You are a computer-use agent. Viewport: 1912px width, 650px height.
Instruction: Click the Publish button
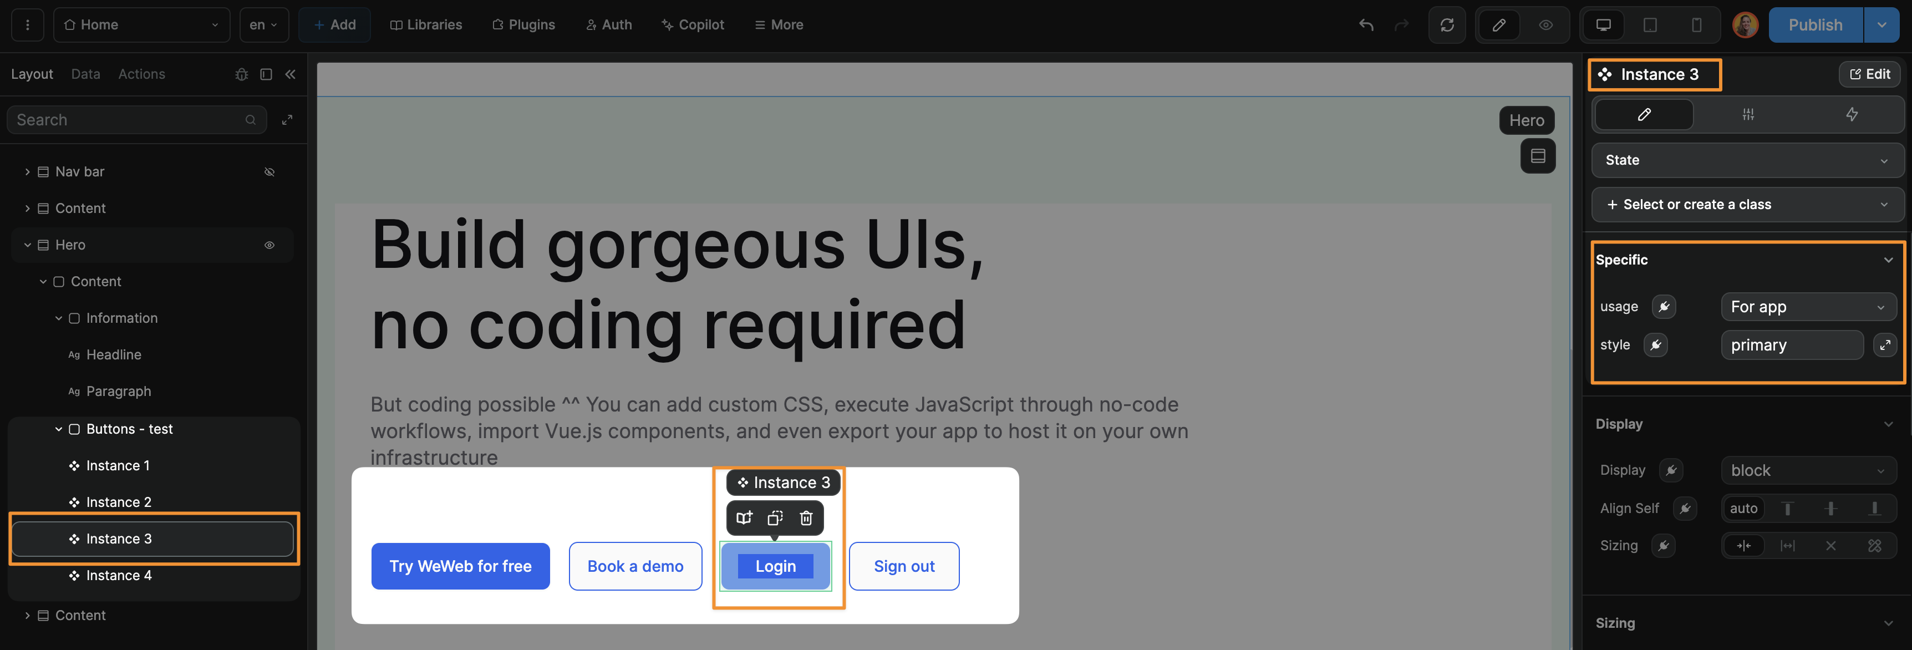(1815, 25)
